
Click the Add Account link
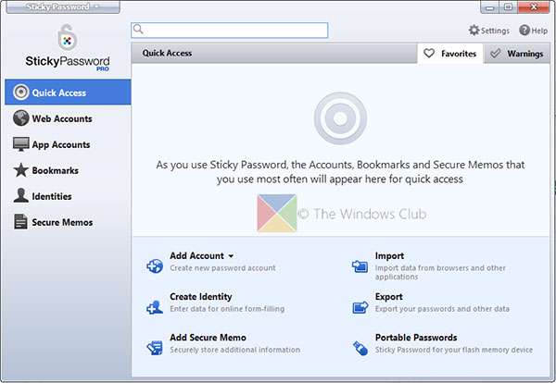[x=196, y=255]
